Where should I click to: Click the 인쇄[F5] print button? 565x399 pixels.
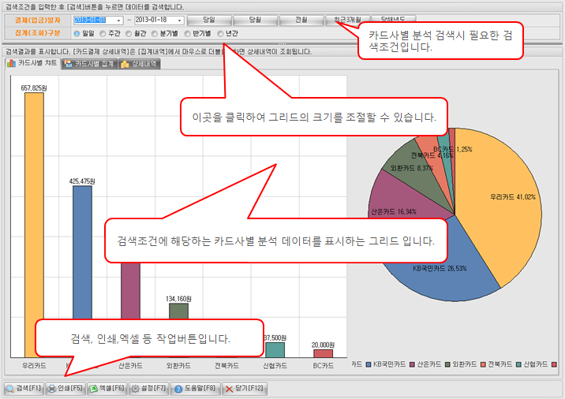click(65, 389)
